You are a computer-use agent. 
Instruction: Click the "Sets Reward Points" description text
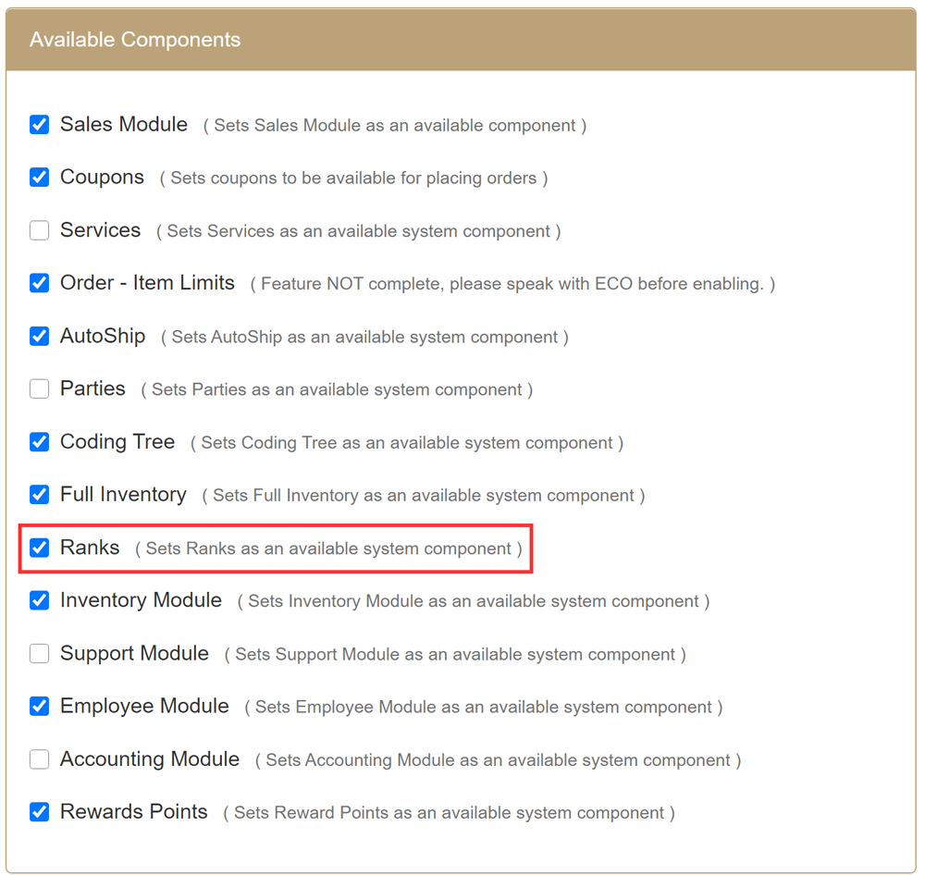click(x=449, y=813)
